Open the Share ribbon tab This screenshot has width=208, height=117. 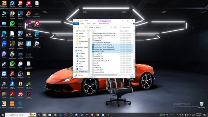pyautogui.click(x=88, y=24)
